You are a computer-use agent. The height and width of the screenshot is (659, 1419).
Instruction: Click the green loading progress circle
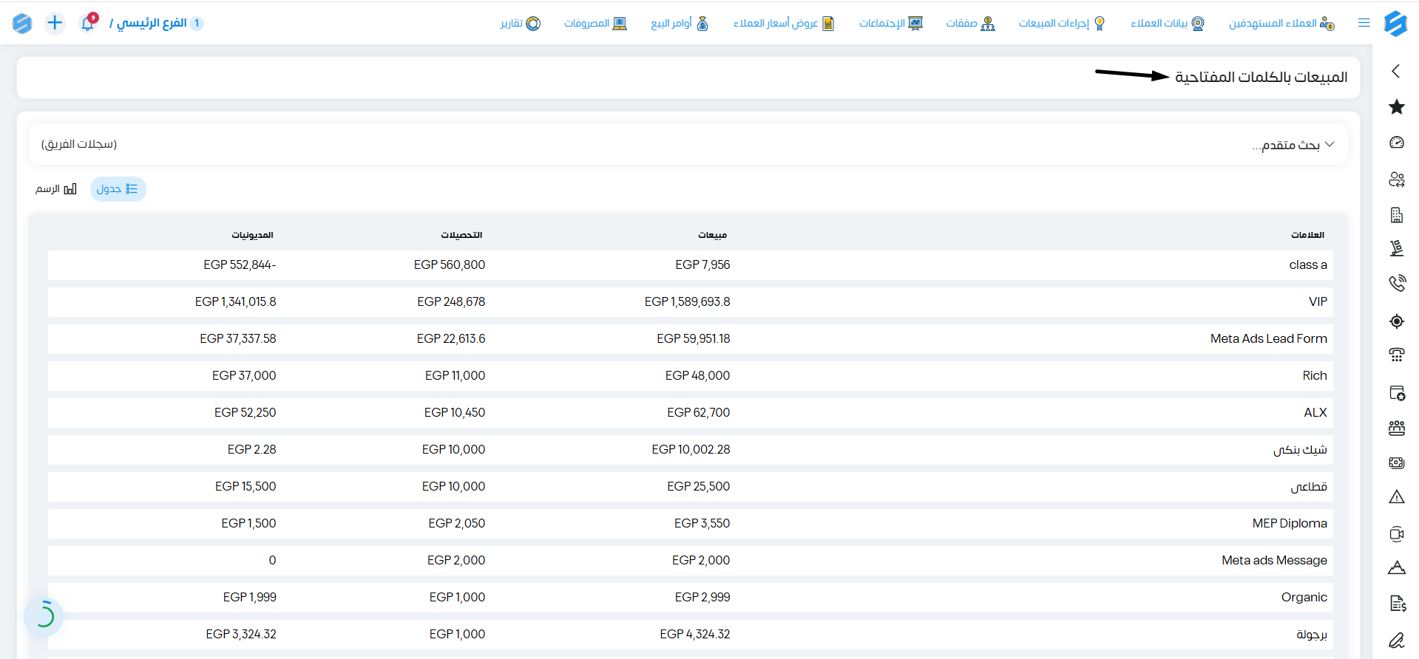[x=44, y=615]
